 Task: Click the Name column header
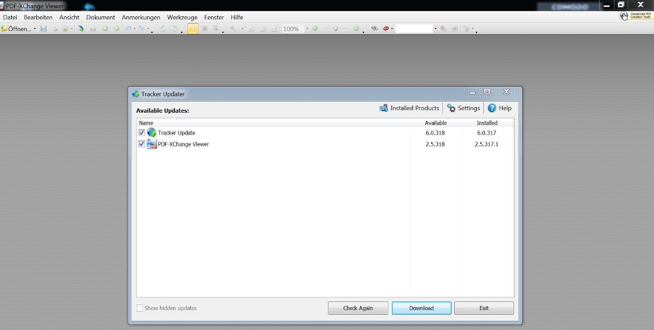click(x=273, y=123)
